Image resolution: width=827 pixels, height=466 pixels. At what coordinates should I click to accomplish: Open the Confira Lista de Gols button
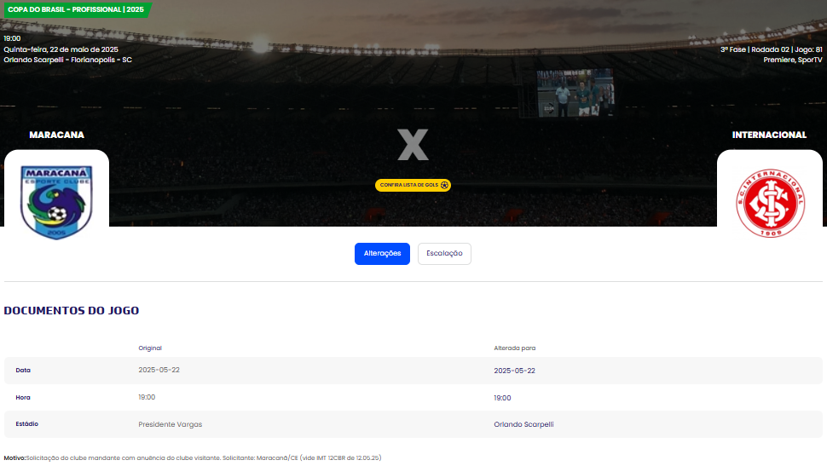click(413, 185)
